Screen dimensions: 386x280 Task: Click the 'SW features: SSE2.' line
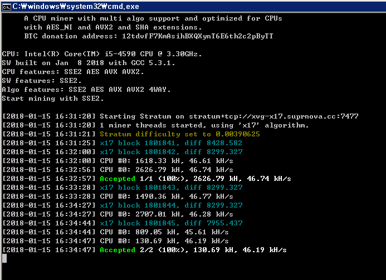pyautogui.click(x=42, y=81)
